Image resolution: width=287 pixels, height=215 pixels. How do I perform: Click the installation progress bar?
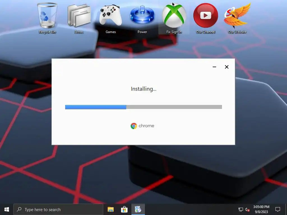point(143,107)
